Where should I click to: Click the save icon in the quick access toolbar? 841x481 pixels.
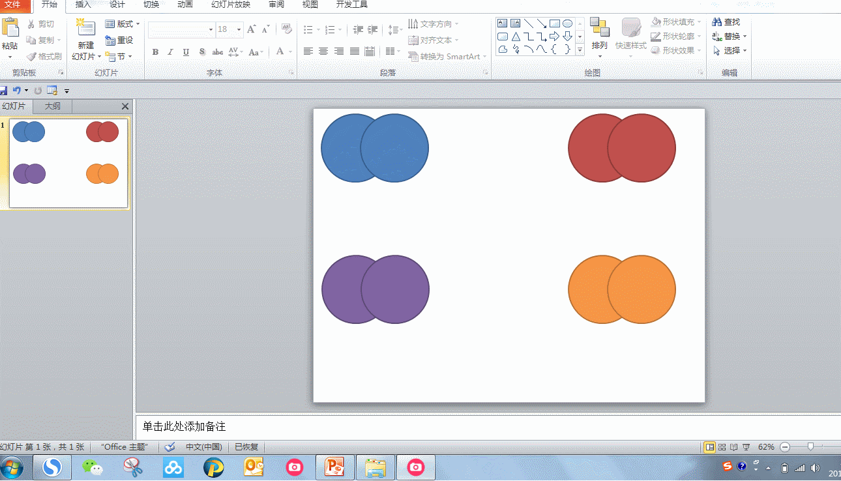(3, 91)
